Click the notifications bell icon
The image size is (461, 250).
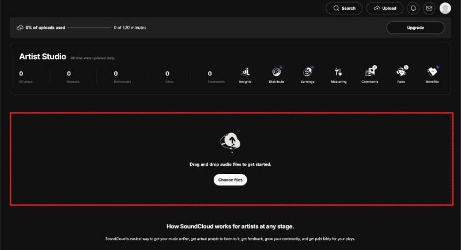click(x=413, y=8)
